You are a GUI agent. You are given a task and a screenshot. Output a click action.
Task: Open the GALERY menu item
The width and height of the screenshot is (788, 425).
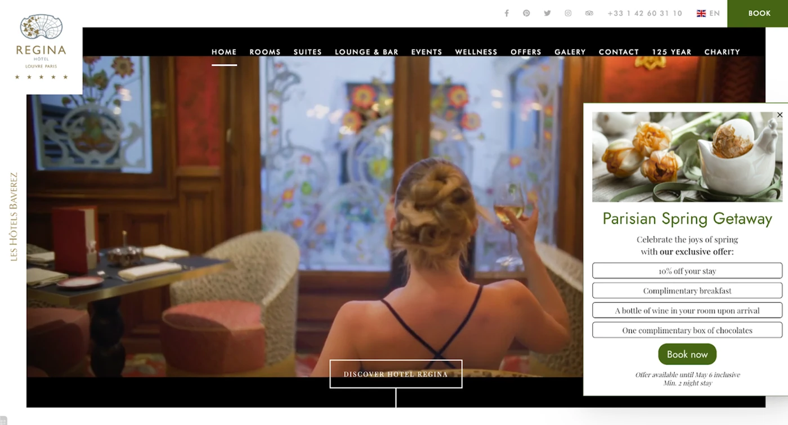click(x=570, y=52)
